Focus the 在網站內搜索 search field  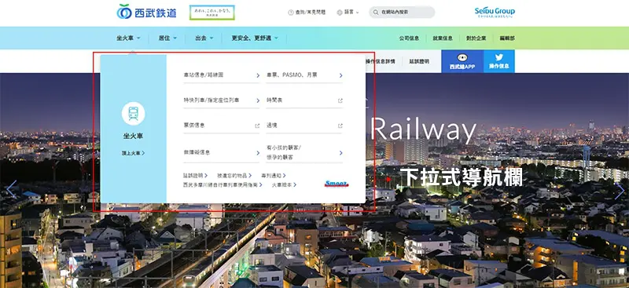[402, 13]
